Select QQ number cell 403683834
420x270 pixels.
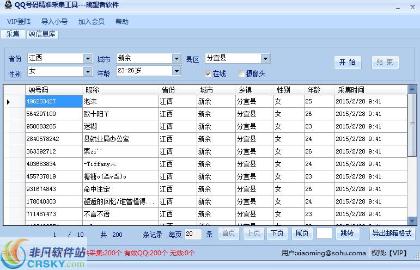pos(54,164)
